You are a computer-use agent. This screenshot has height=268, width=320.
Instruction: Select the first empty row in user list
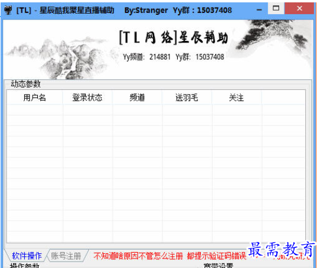click(x=156, y=110)
